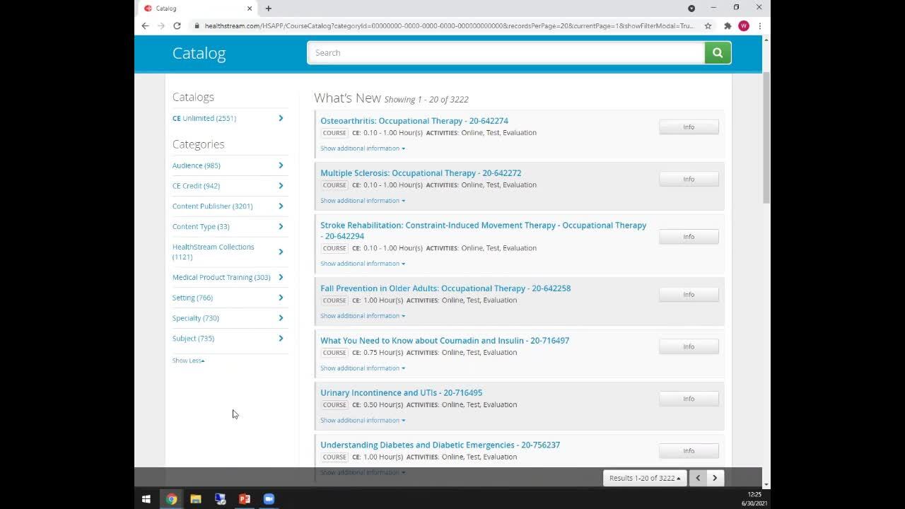Click Info for Multiple Sclerosis course
The height and width of the screenshot is (509, 905).
[688, 180]
